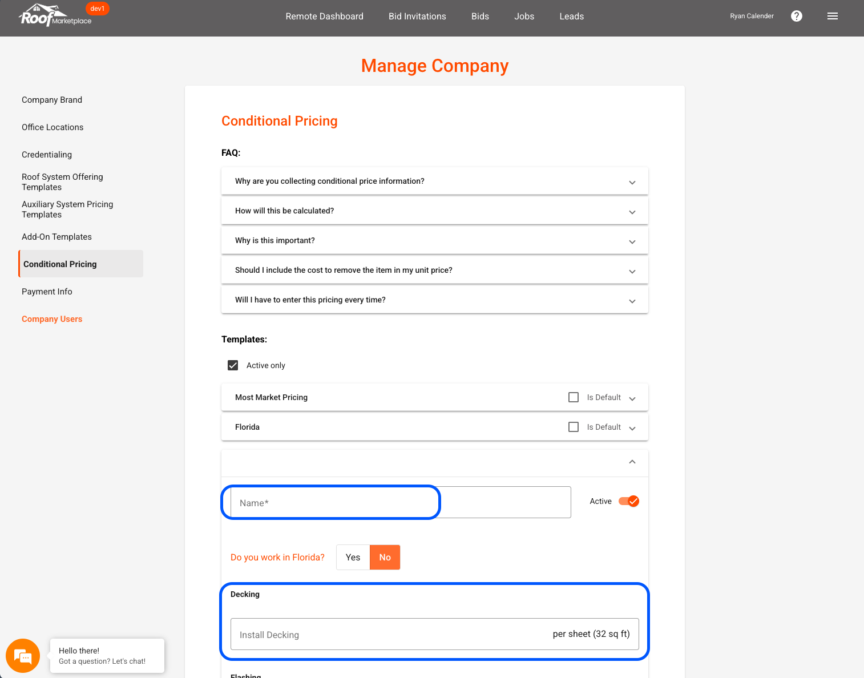The height and width of the screenshot is (678, 864).
Task: Open Payment Info in the sidebar
Action: coord(47,292)
